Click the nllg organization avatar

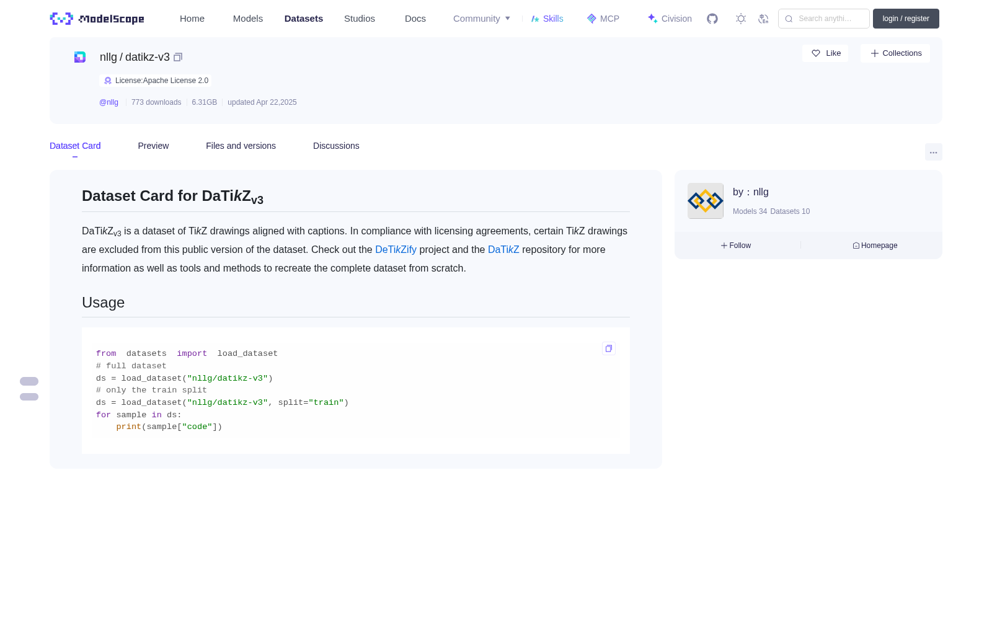[706, 201]
